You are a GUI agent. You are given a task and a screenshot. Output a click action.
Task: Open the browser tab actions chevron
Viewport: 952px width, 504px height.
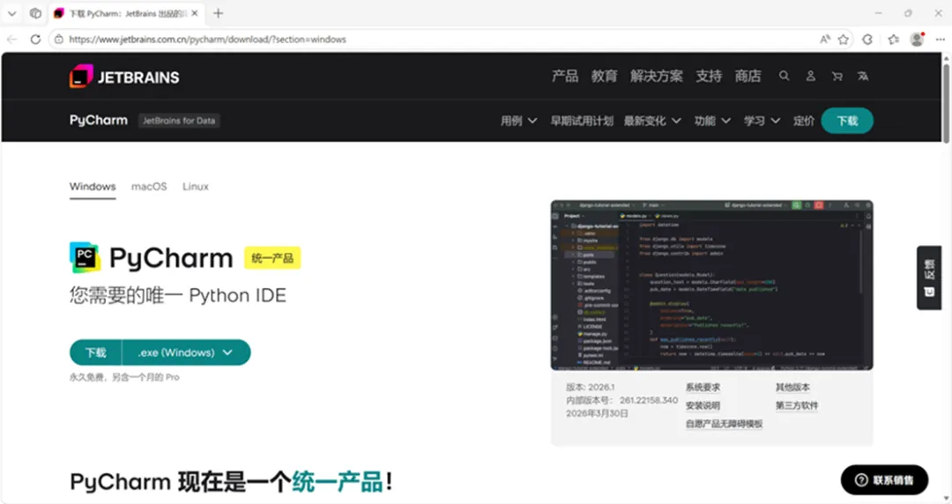[x=11, y=12]
